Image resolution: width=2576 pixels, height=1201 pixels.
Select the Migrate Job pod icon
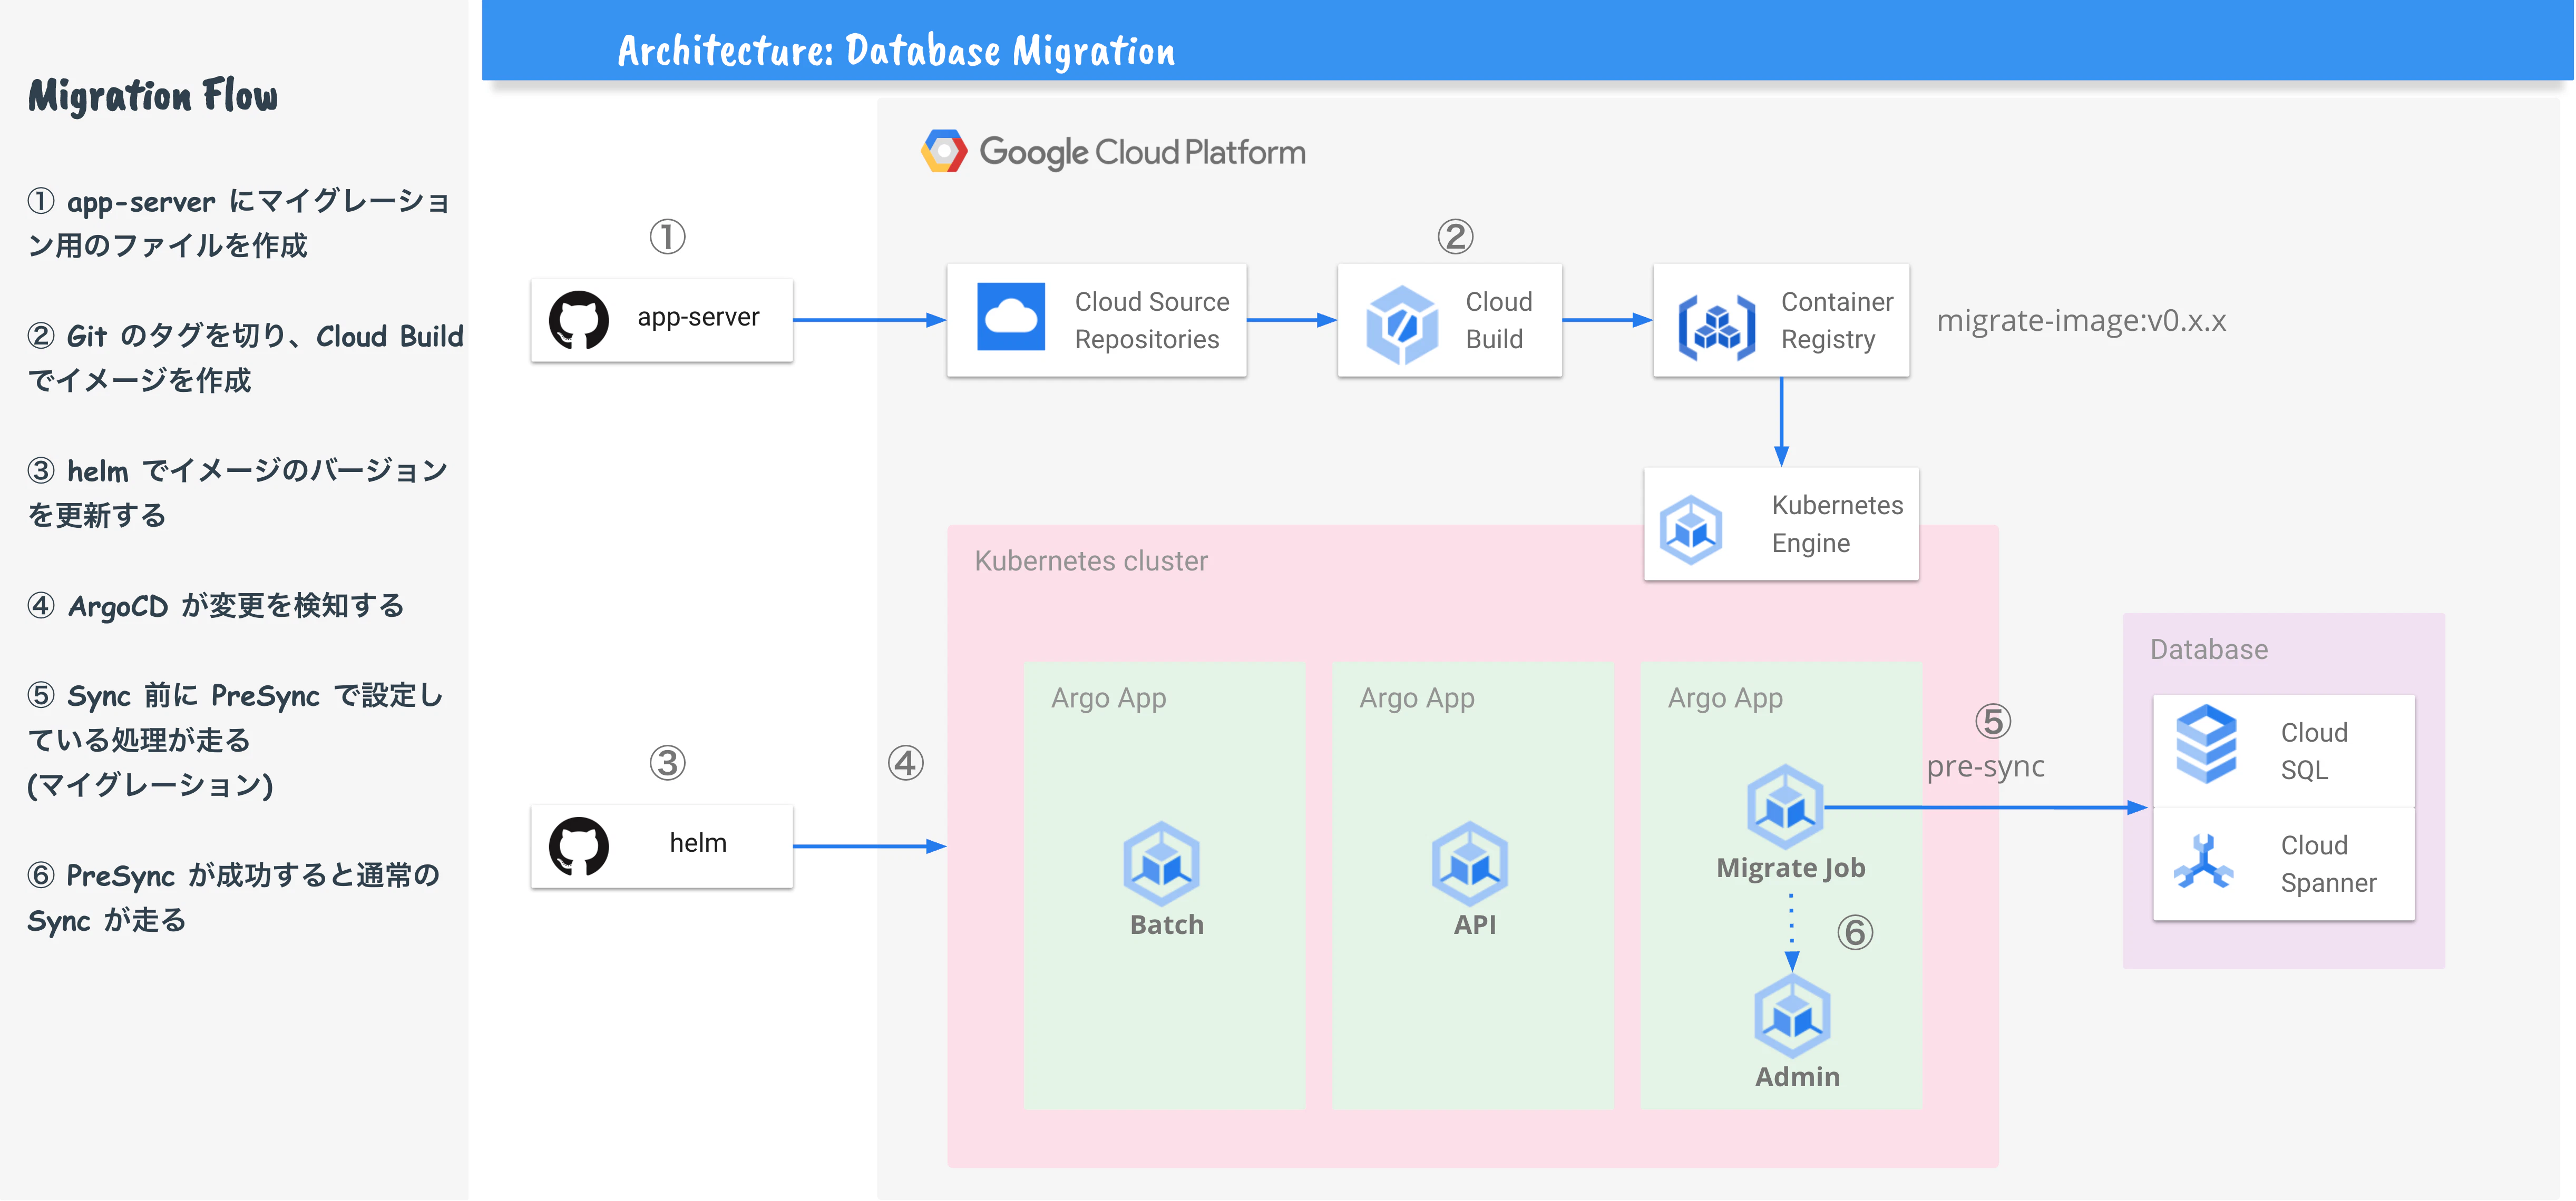1785,806
